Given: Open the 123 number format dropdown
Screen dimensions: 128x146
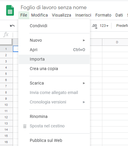Looking at the screenshot, I should (x=104, y=26).
